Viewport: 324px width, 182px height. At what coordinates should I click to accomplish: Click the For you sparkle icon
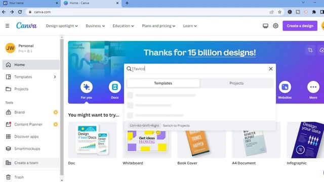pos(87,87)
